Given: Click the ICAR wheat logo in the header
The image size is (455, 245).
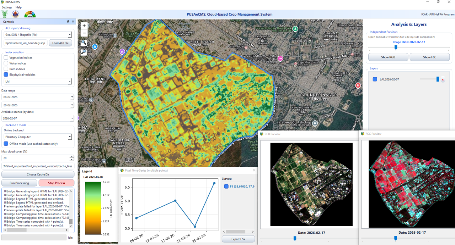Looking at the screenshot, I should pos(5,14).
